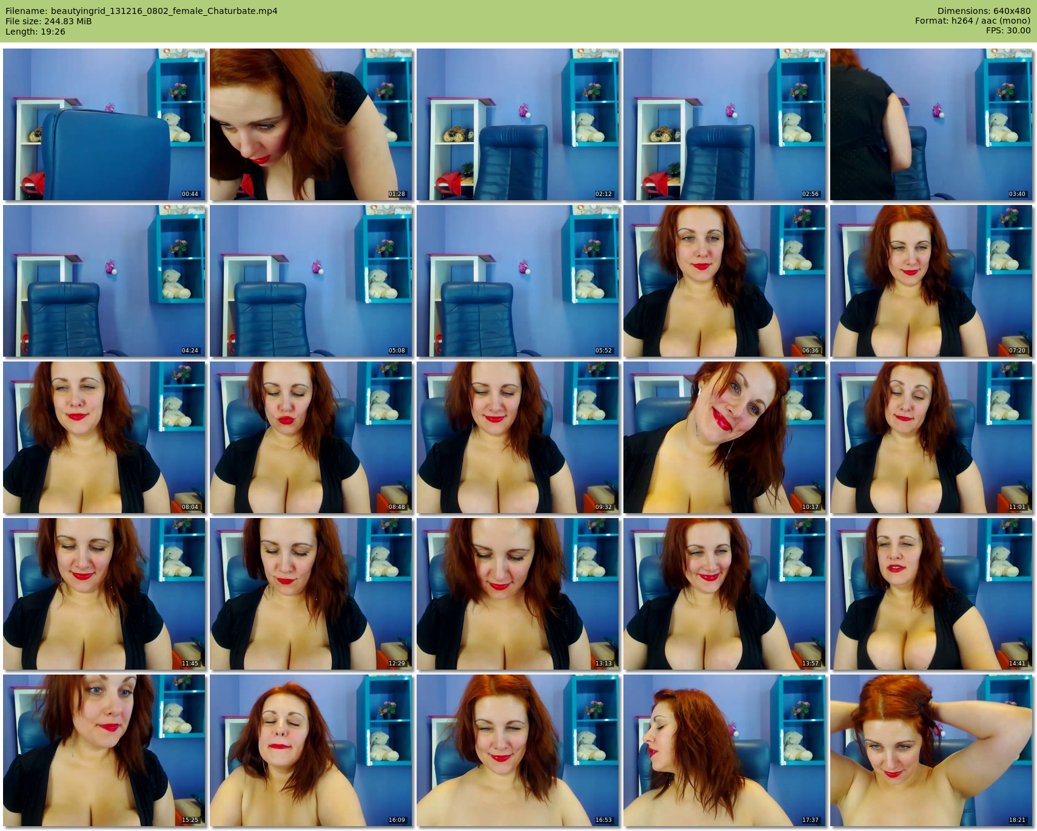Open the 05:08 thumbnail
The width and height of the screenshot is (1037, 831).
(311, 281)
